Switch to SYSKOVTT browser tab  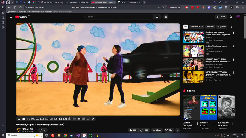pyautogui.click(x=129, y=2)
